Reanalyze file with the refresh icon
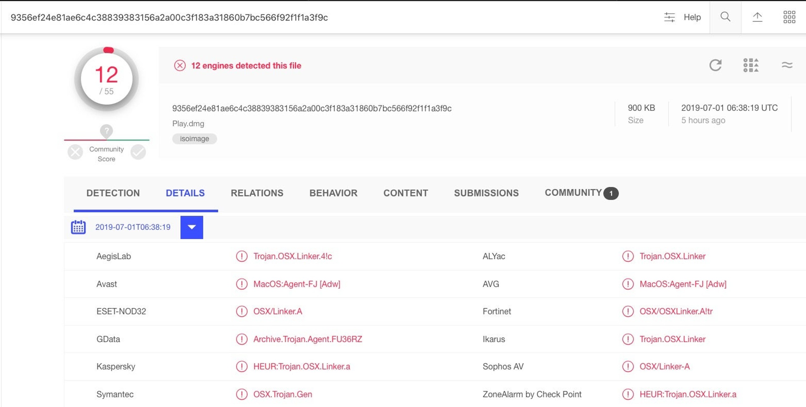The height and width of the screenshot is (407, 806). (715, 65)
